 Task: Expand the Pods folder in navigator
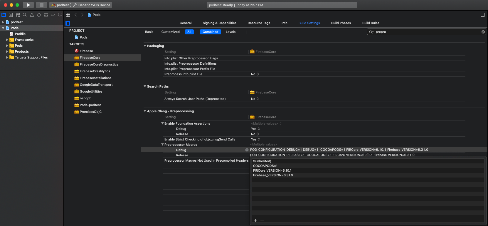[x=7, y=46]
